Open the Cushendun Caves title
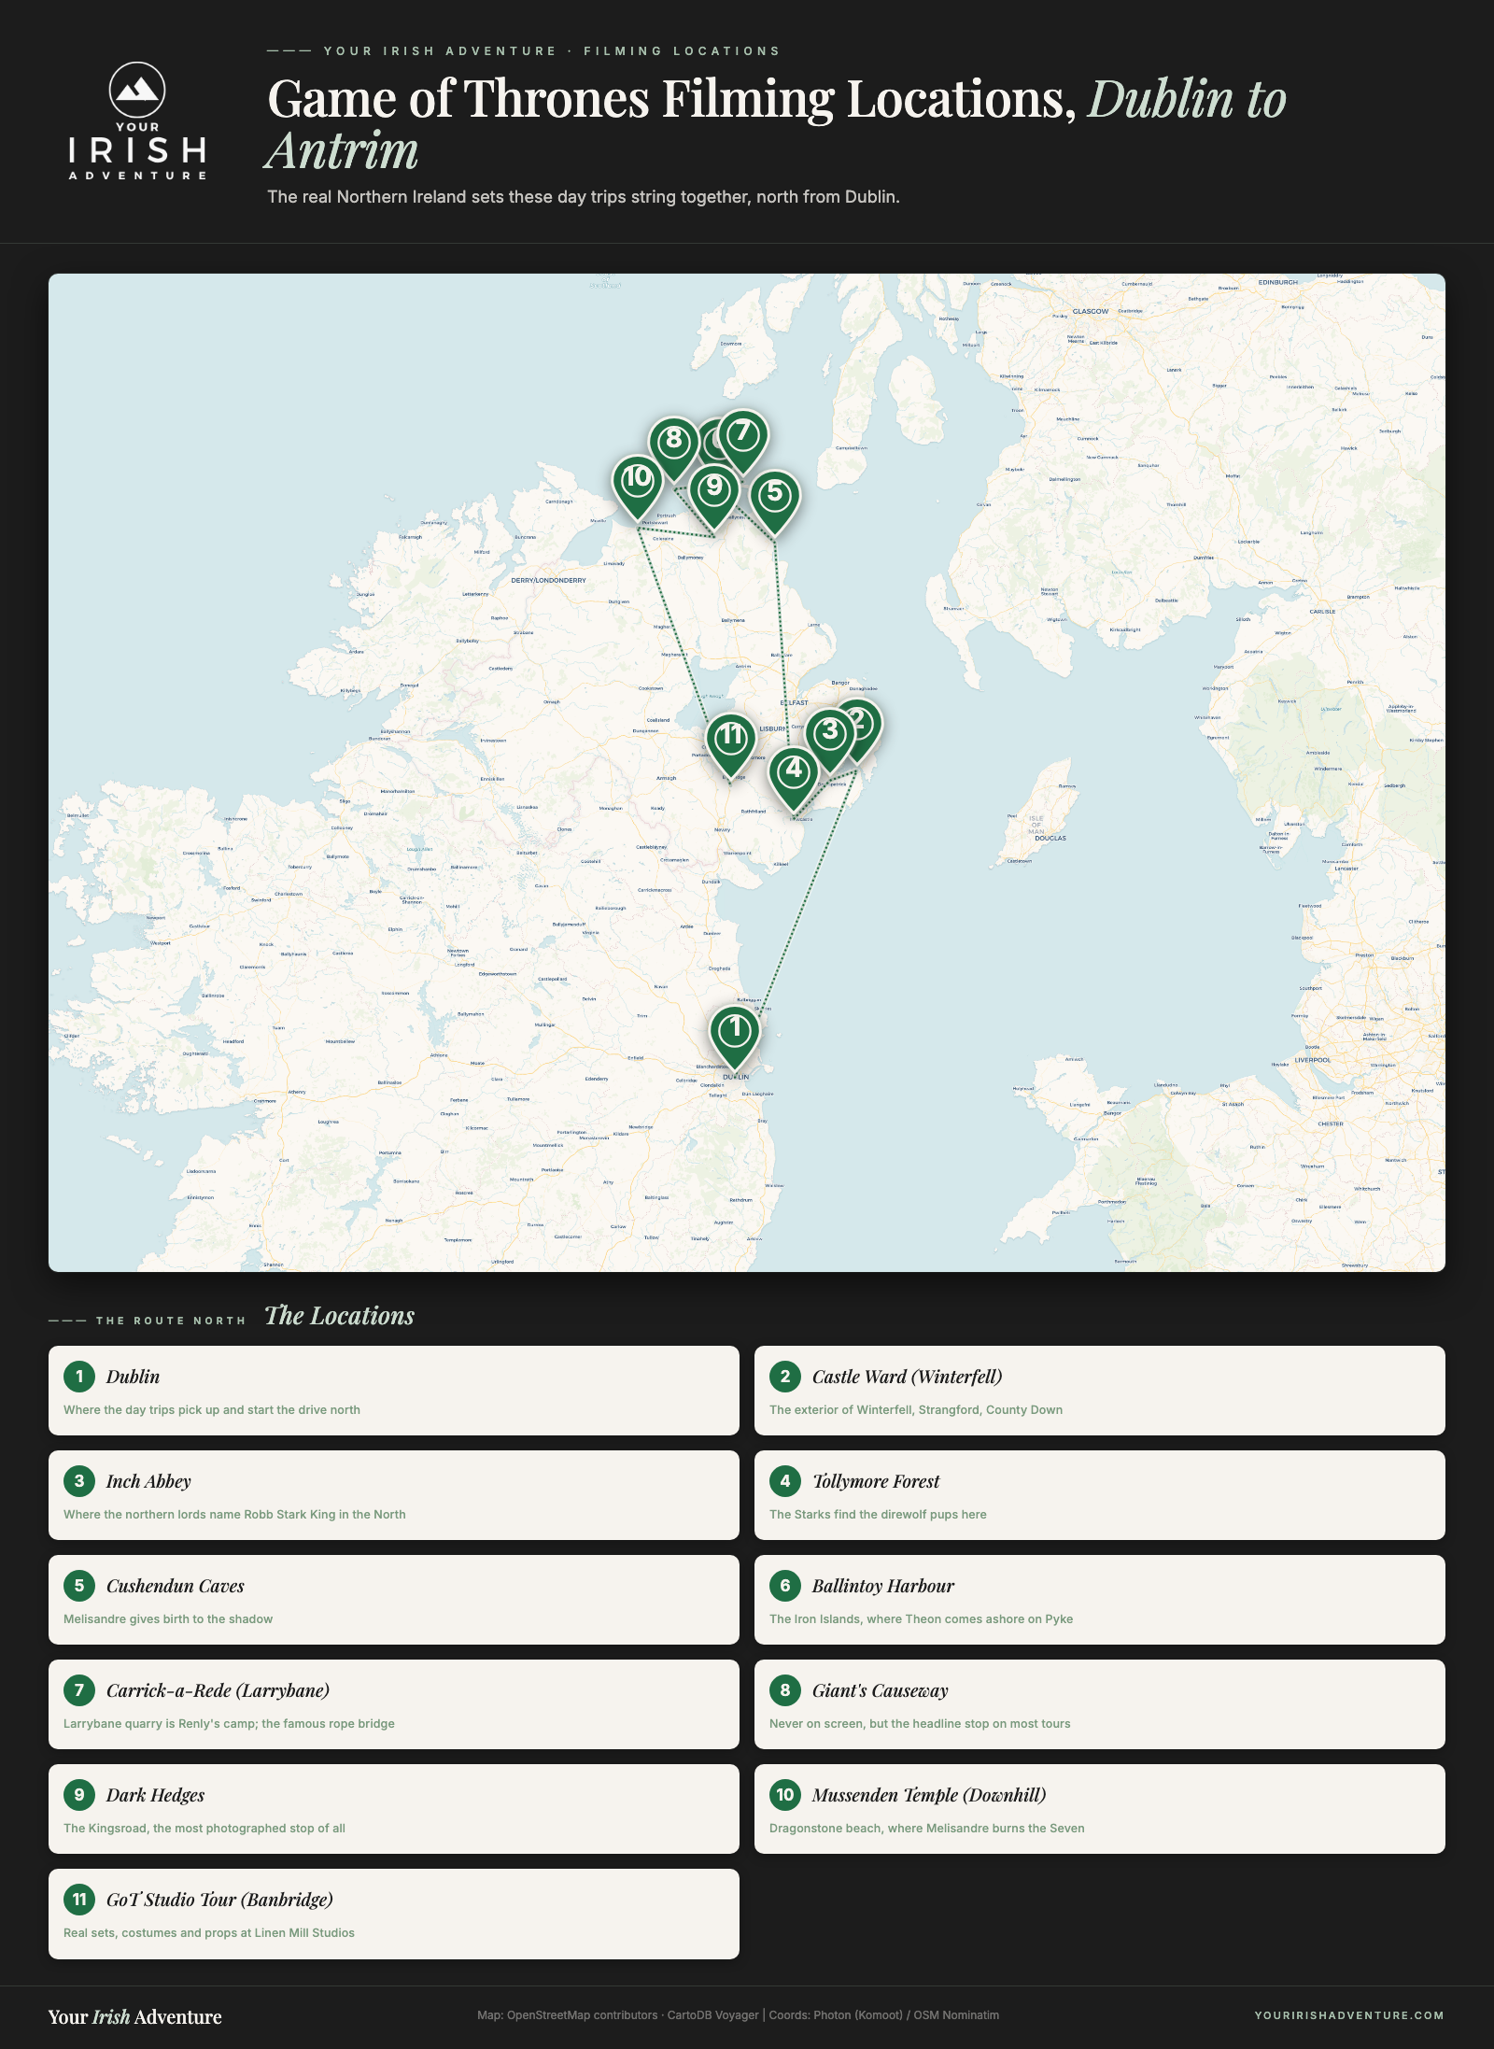This screenshot has width=1494, height=2049. tap(175, 1586)
